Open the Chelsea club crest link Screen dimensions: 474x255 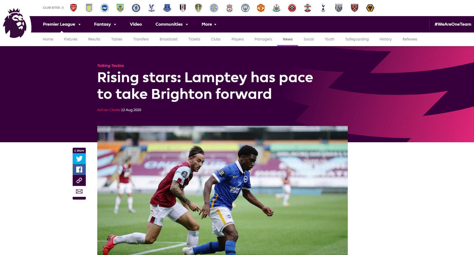click(x=136, y=8)
